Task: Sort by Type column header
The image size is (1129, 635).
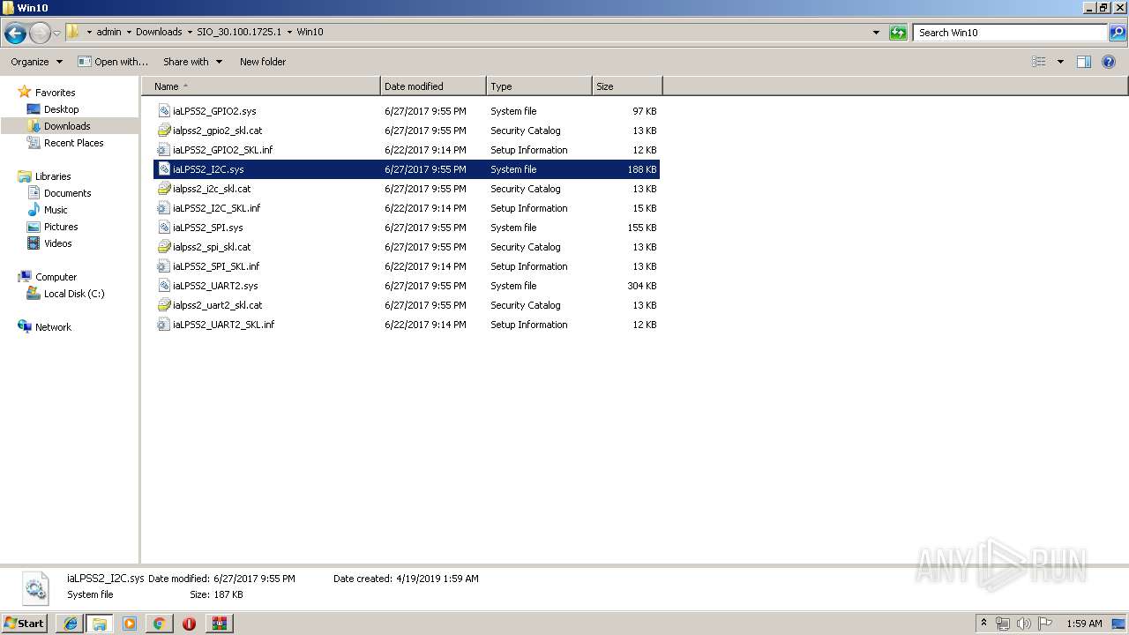Action: coord(539,86)
